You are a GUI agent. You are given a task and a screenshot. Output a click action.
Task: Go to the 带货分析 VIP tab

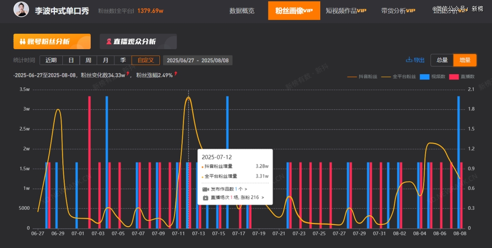[398, 10]
